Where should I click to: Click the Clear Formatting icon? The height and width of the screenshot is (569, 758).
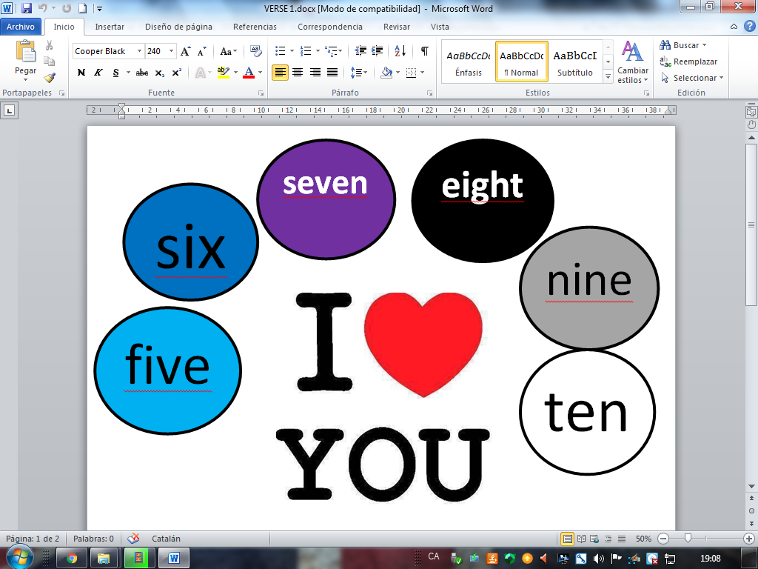[256, 51]
